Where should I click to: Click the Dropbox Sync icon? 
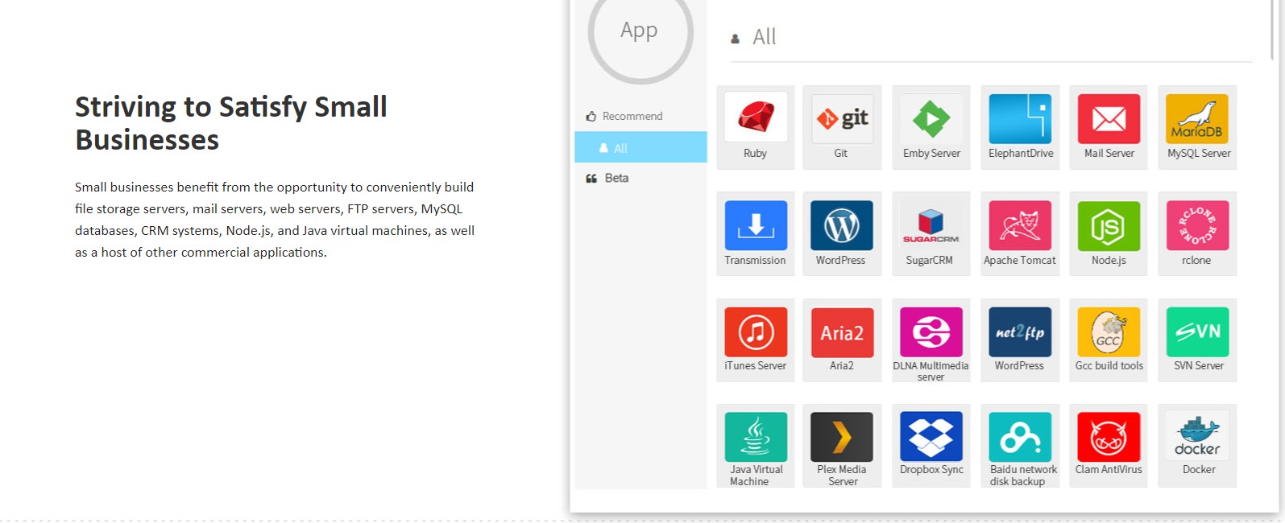tap(931, 437)
